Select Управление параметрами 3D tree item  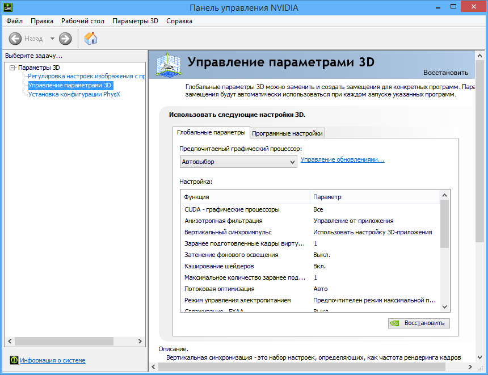[70, 85]
